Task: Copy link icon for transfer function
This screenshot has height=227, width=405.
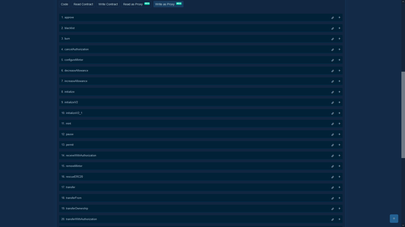Action: 332,188
